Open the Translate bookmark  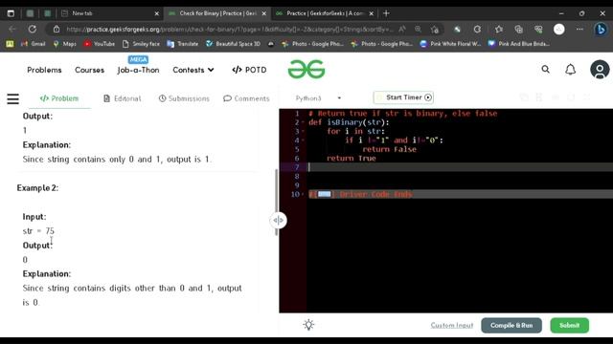pos(183,44)
